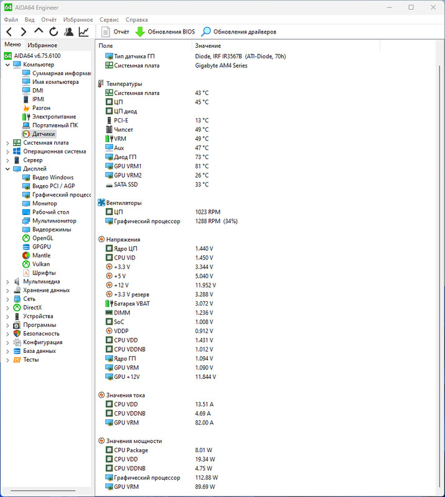Open the OpenGL tree icon
445x497 pixels.
[26, 238]
